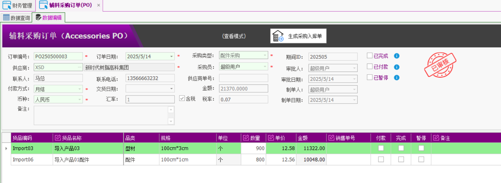This screenshot has width=501, height=183.
Task: Click the 供应商单号 input field
Action: (x=244, y=78)
